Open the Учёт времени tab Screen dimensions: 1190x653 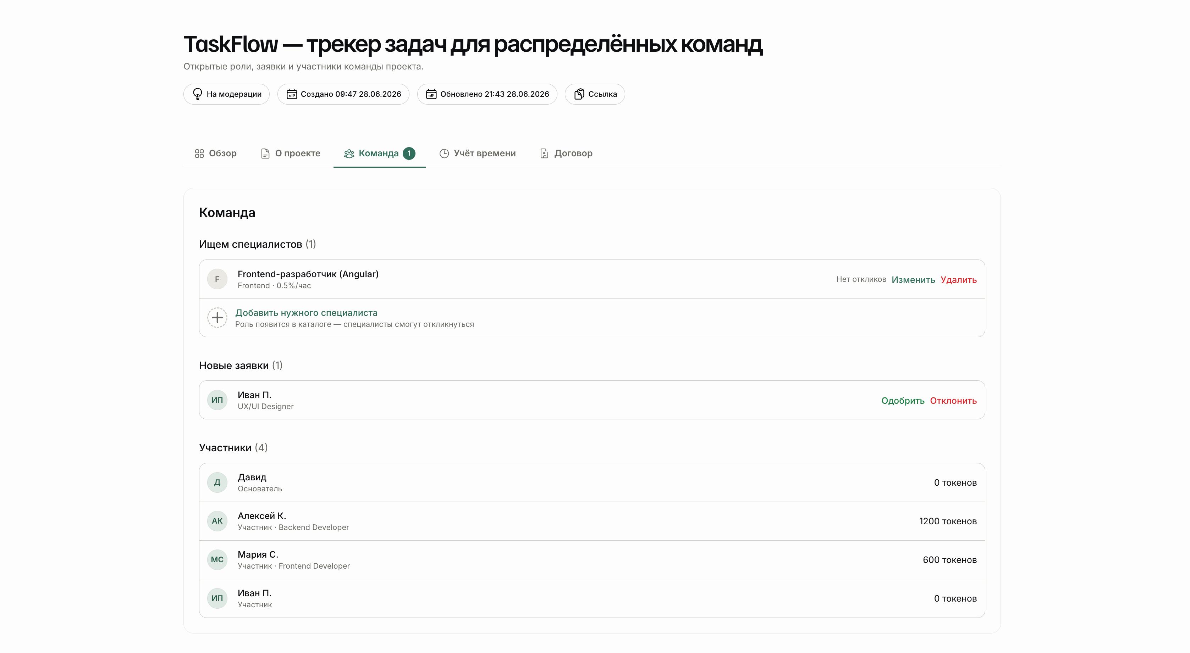pyautogui.click(x=477, y=154)
